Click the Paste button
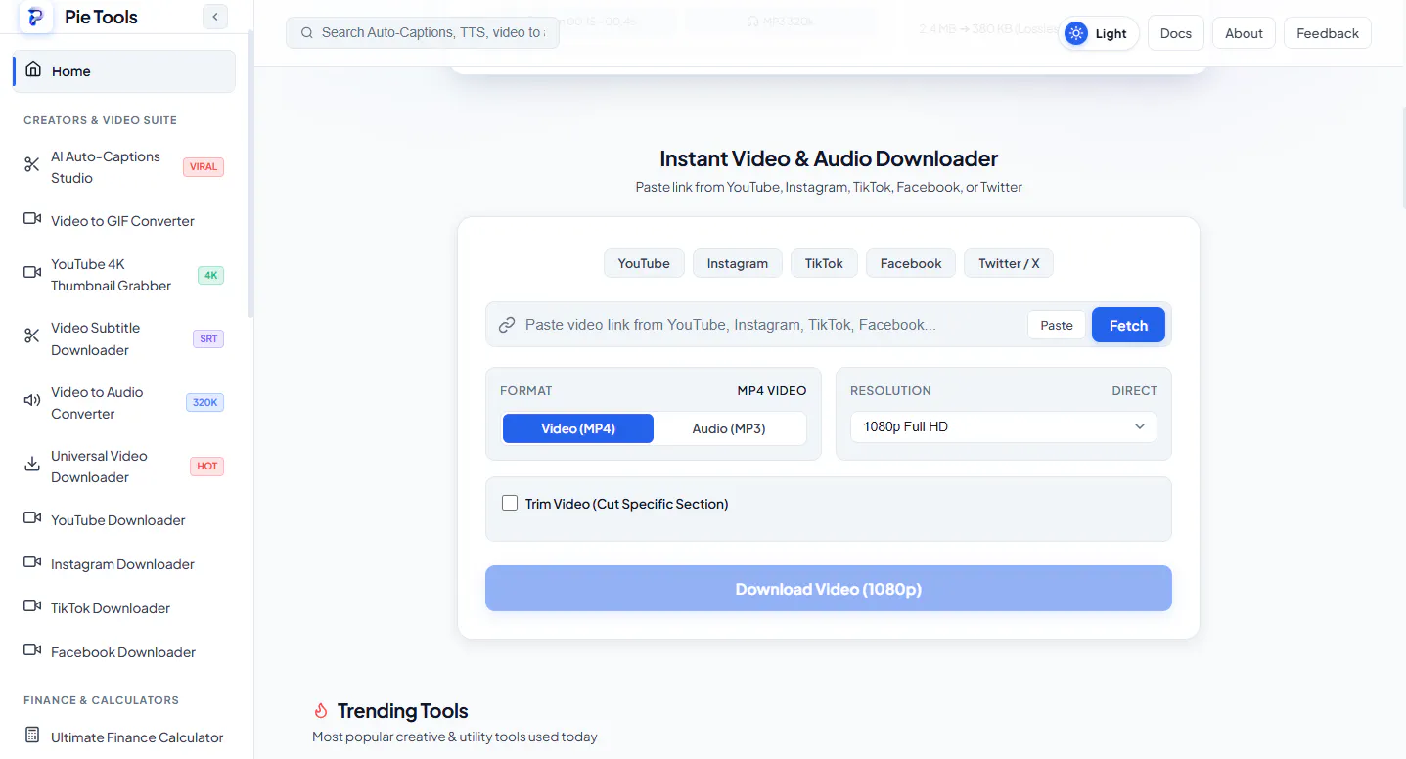This screenshot has height=759, width=1406. [1057, 326]
